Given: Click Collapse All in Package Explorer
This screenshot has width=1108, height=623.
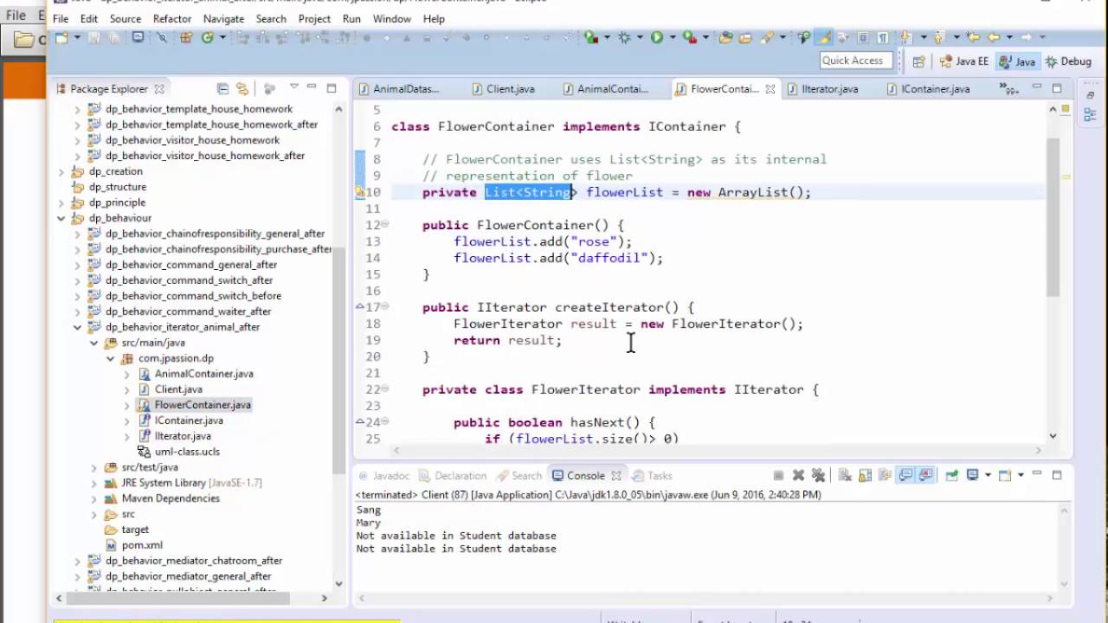Looking at the screenshot, I should click(x=222, y=88).
